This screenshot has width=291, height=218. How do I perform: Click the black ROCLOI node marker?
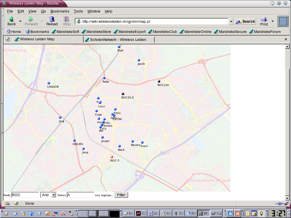[159, 81]
